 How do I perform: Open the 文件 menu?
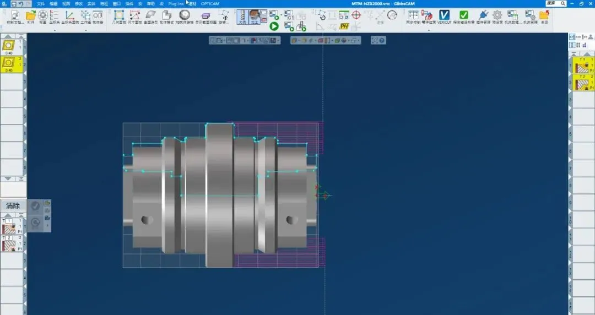[x=41, y=4]
